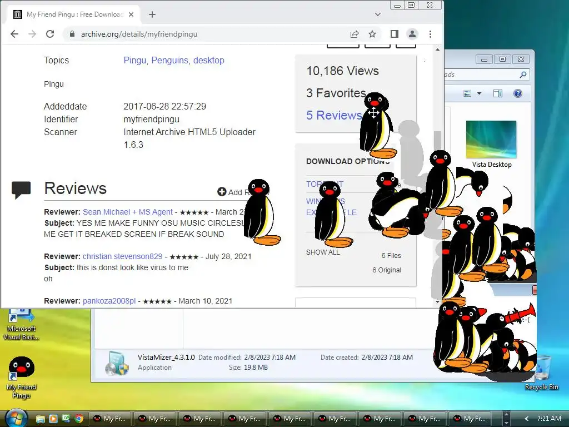Jump to the 5 Reviews link
The width and height of the screenshot is (569, 427).
coord(334,115)
